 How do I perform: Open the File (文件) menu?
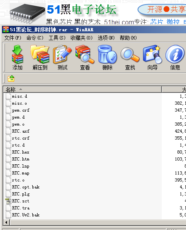[13, 38]
